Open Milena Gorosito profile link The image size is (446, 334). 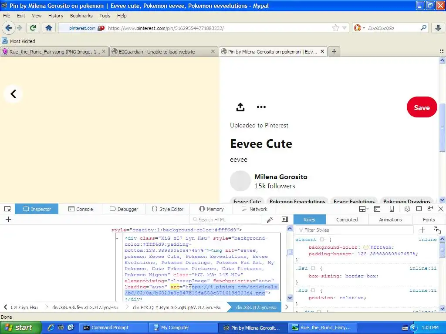pos(281,177)
